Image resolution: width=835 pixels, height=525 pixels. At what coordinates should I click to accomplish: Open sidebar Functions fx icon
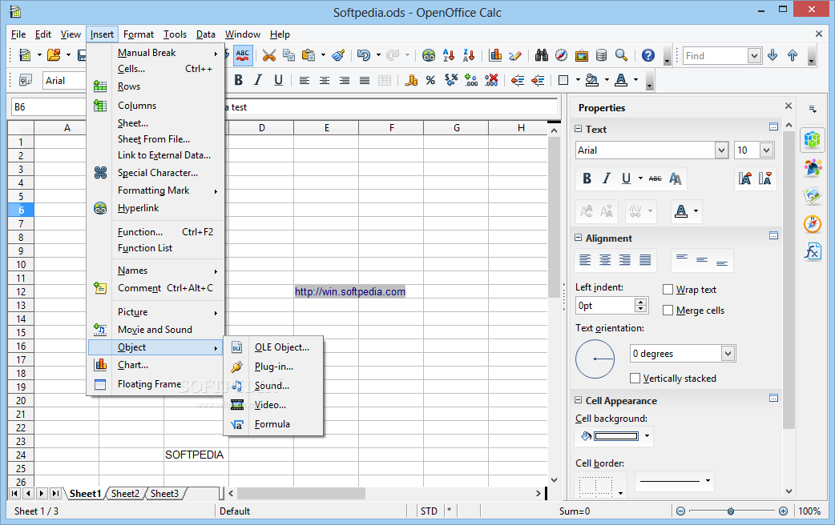coord(813,251)
